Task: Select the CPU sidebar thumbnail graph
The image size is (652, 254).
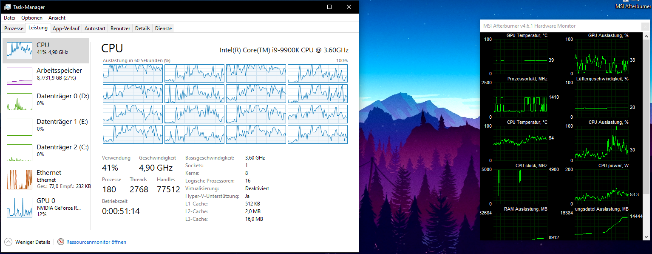Action: click(20, 51)
